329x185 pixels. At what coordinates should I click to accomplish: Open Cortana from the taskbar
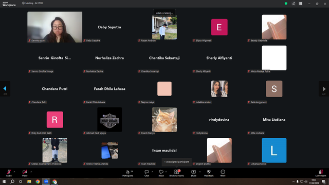[21, 181]
